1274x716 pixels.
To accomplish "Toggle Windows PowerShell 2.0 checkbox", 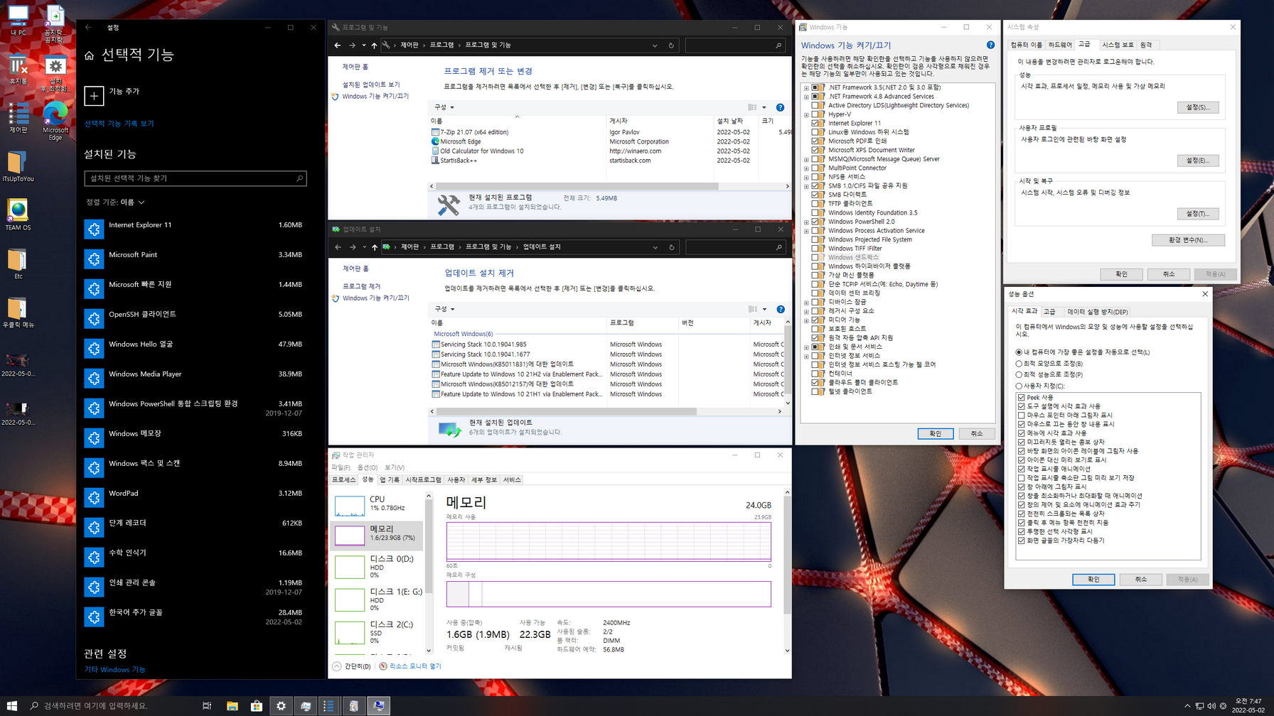I will tap(815, 222).
